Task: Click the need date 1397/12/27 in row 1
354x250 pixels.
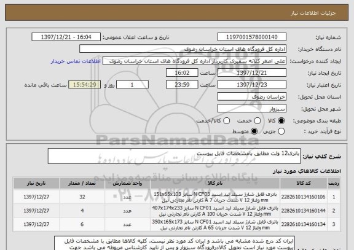Action: click(x=36, y=197)
